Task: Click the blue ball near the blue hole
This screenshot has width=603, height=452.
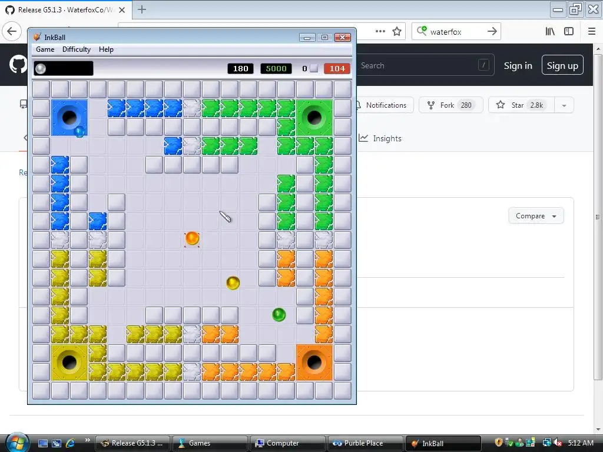Action: (x=79, y=131)
